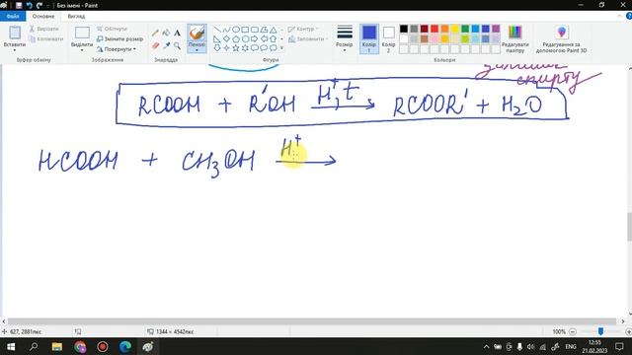Switch to the Вигляд tab
The width and height of the screenshot is (632, 355).
[76, 16]
